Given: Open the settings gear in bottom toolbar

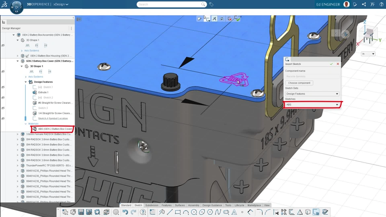Looking at the screenshot, I should pos(116,212).
